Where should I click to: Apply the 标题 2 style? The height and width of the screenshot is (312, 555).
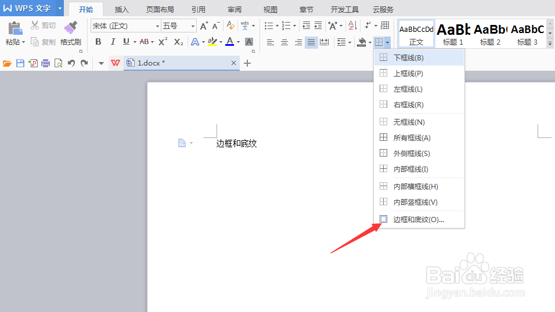point(490,34)
